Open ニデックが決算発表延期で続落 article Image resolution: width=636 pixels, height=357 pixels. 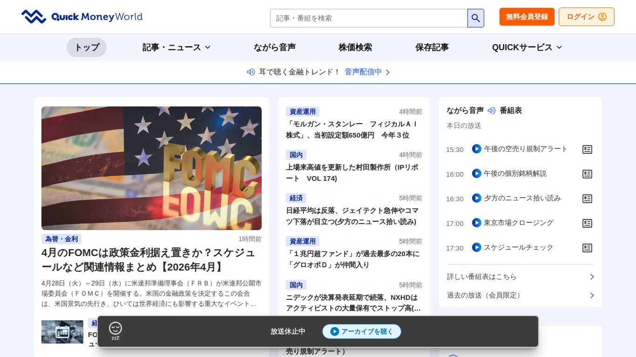point(354,303)
